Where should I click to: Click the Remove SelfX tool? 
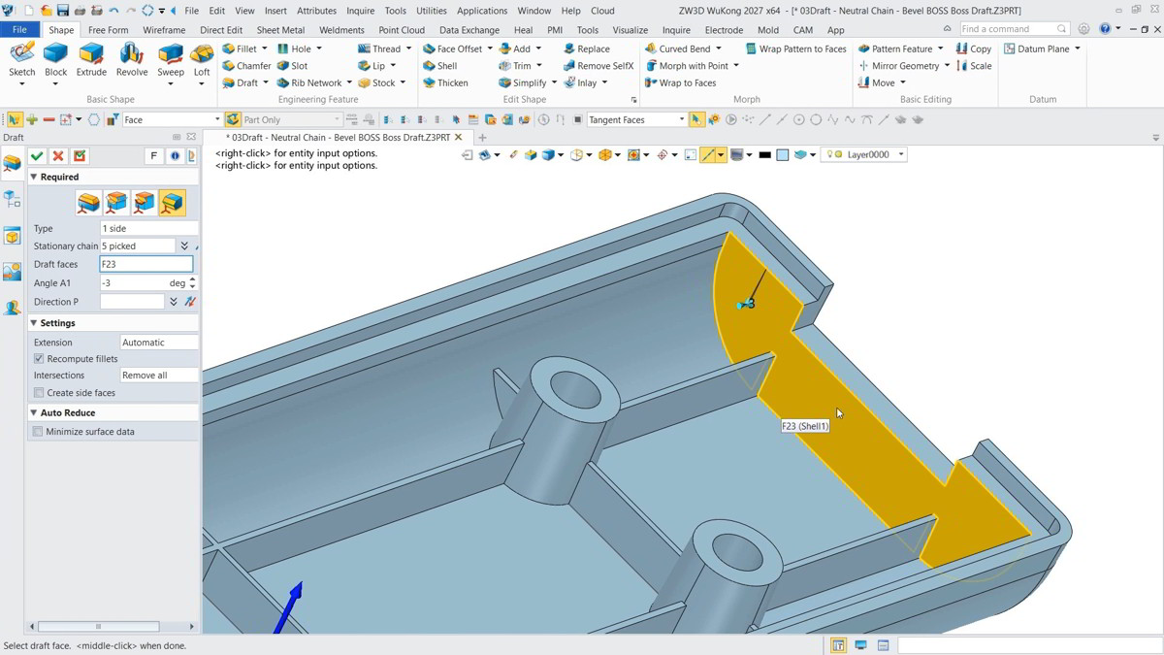point(598,66)
